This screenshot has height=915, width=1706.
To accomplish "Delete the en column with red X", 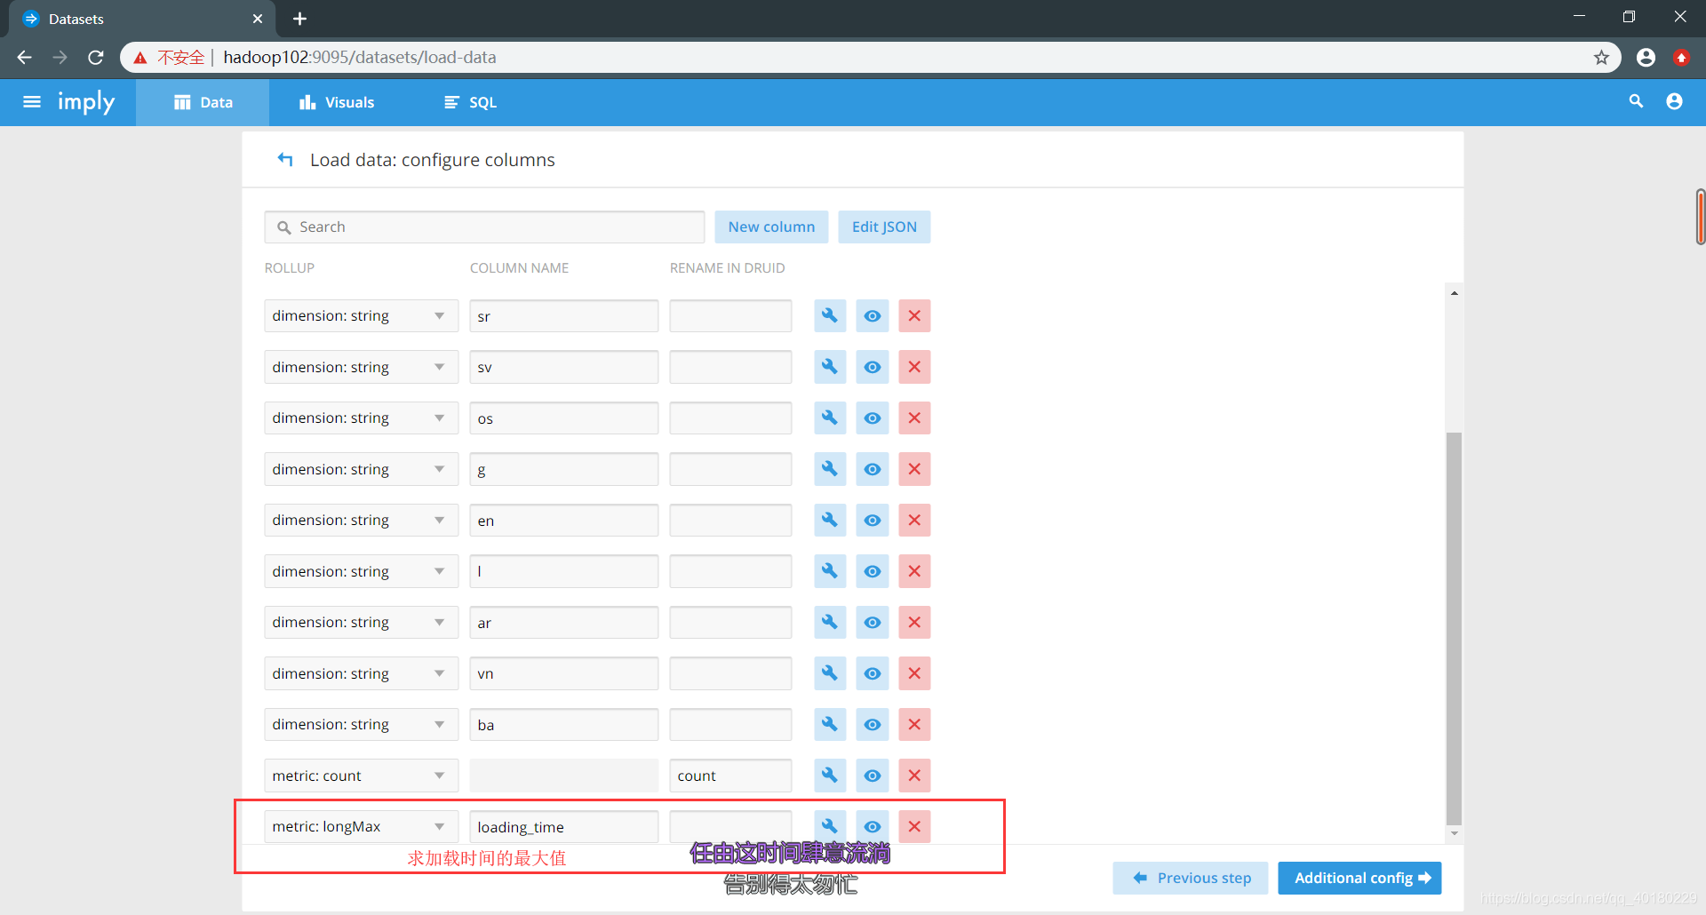I will click(914, 521).
